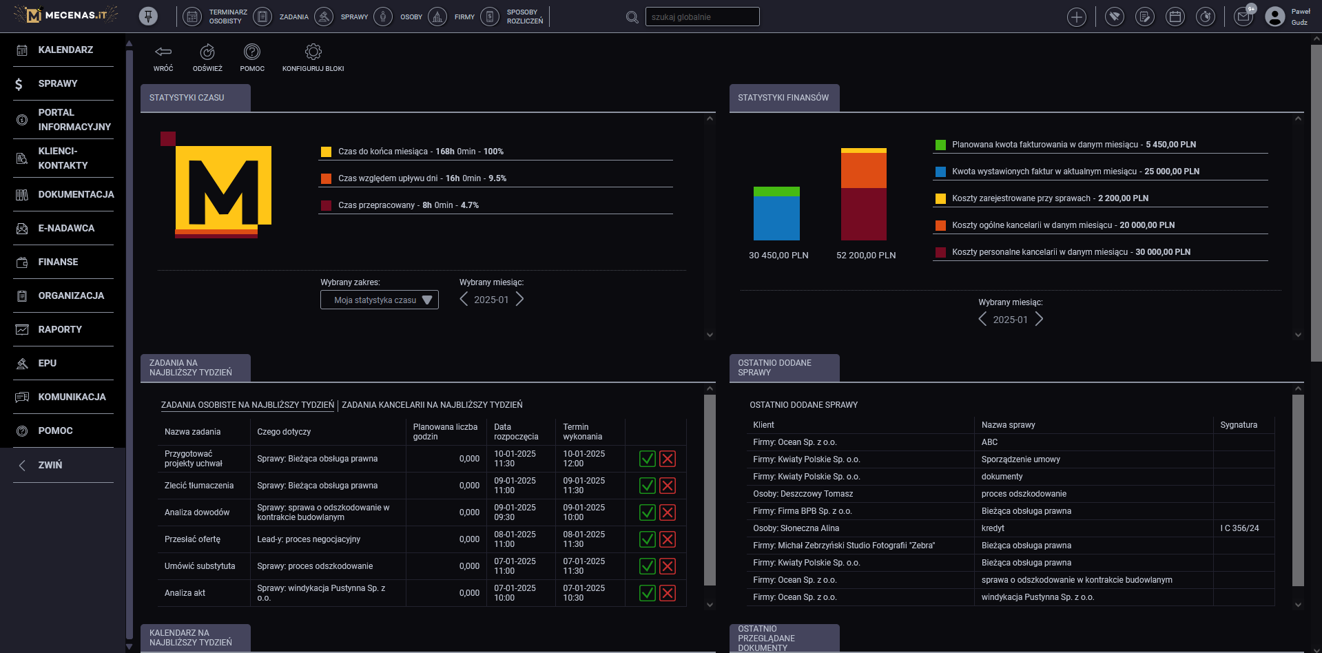
Task: Click the plus icon to create new item
Action: pos(1077,17)
